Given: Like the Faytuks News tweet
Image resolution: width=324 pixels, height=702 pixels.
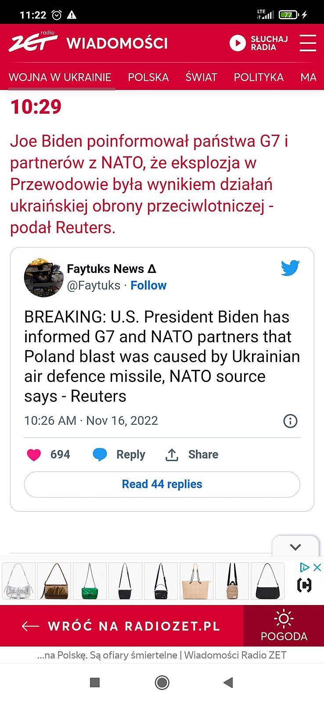Looking at the screenshot, I should 34,455.
